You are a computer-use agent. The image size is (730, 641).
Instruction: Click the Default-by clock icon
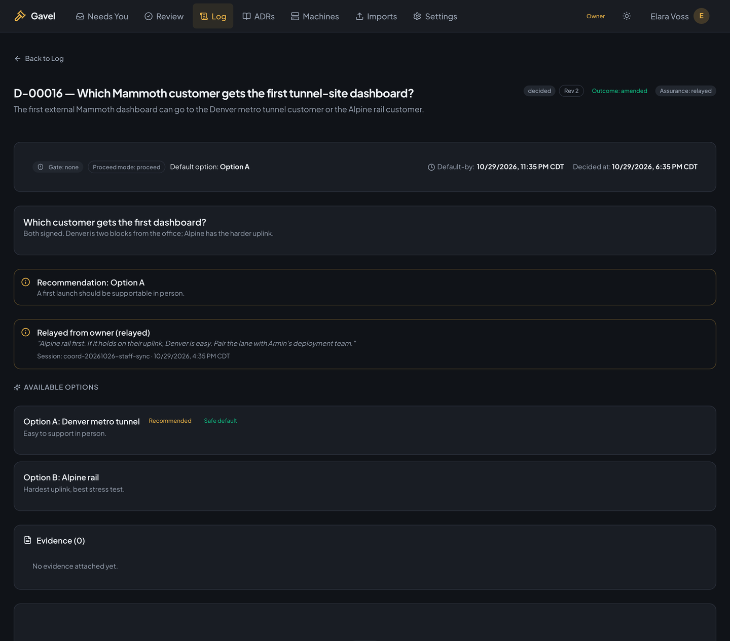pyautogui.click(x=431, y=167)
